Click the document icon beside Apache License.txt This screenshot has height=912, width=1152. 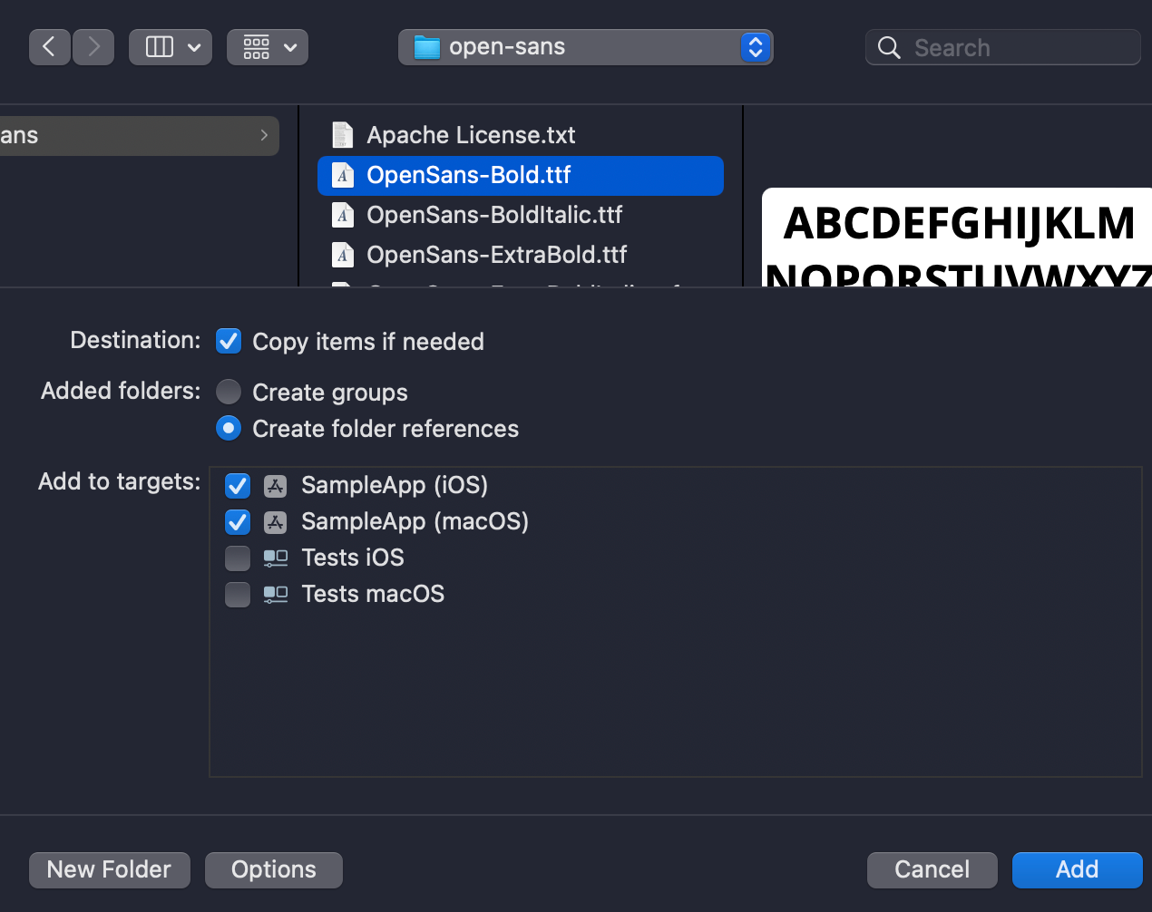tap(343, 134)
